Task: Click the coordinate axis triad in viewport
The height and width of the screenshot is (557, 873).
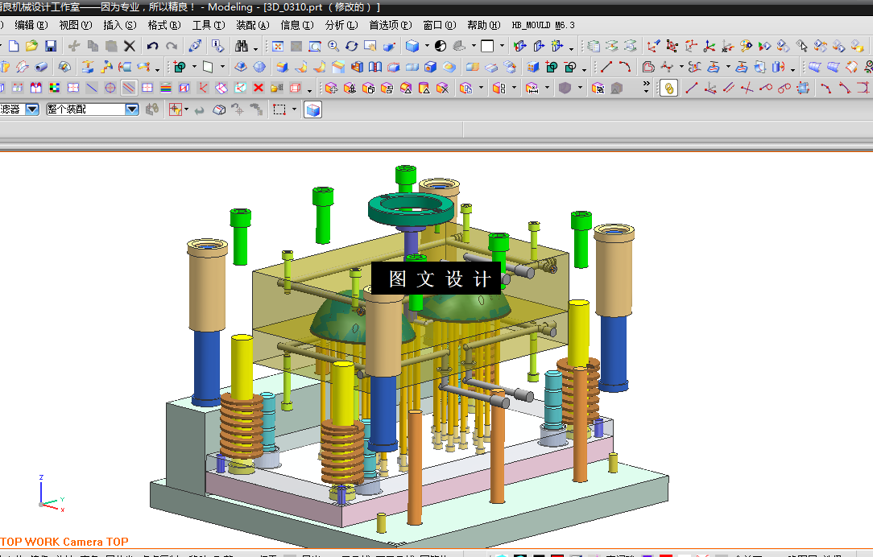Action: 52,494
